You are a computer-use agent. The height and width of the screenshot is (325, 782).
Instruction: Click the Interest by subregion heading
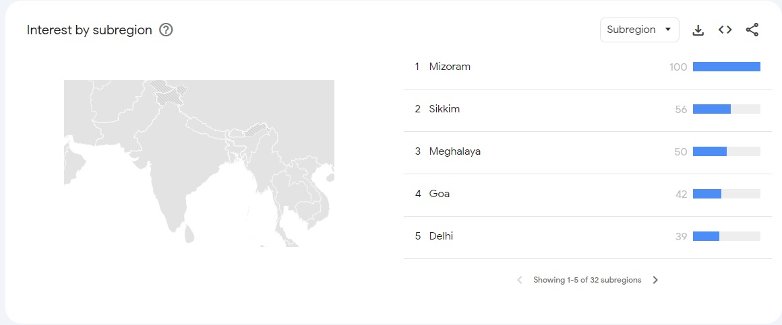click(x=90, y=30)
